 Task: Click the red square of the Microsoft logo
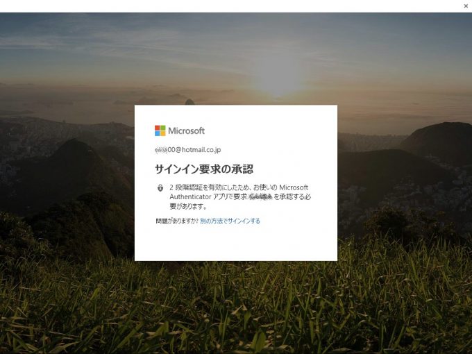[x=158, y=128]
